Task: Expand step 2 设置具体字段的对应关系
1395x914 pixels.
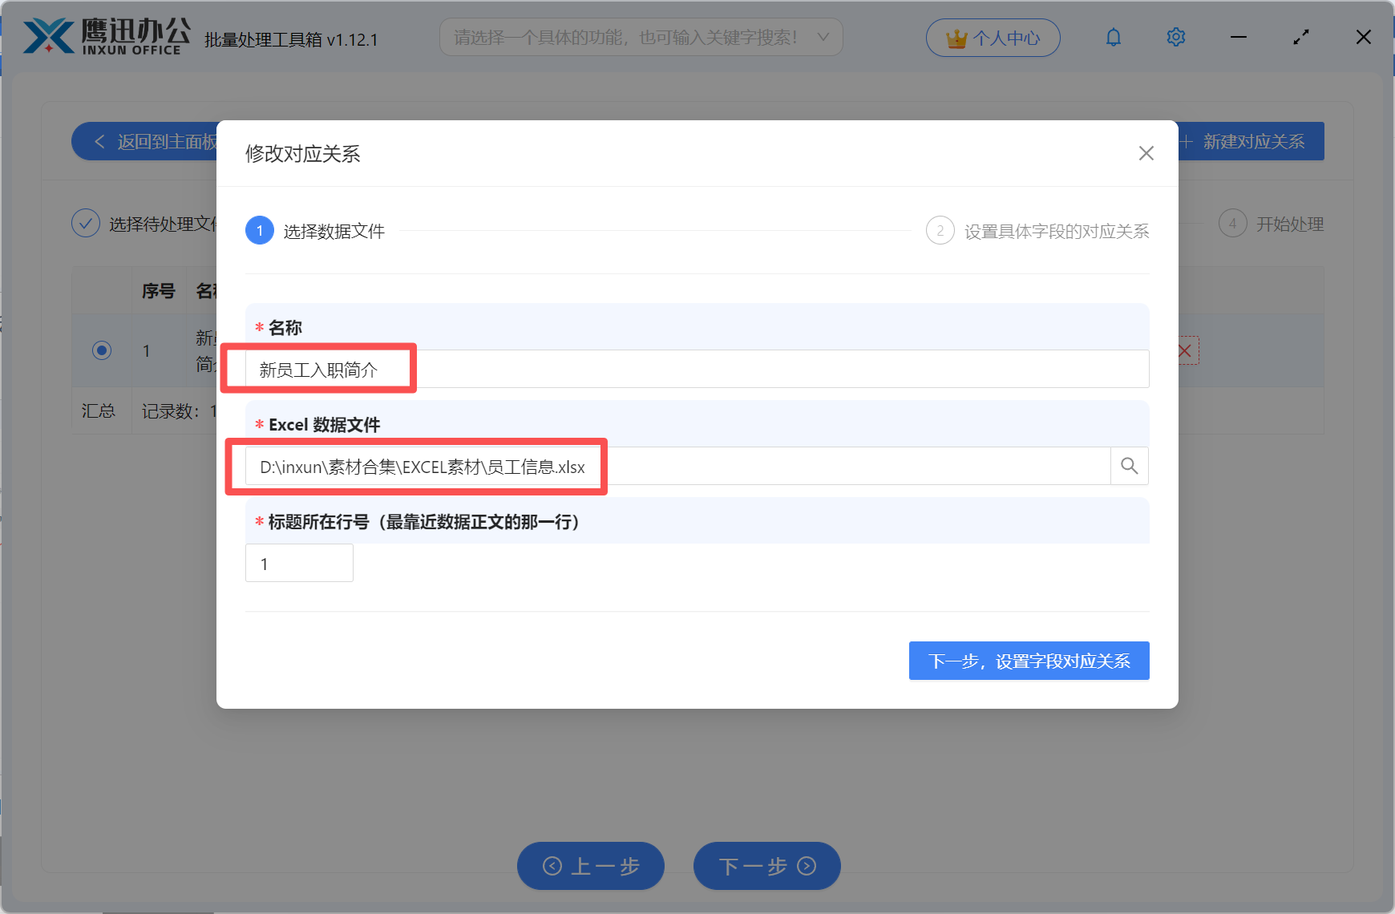Action: [940, 230]
